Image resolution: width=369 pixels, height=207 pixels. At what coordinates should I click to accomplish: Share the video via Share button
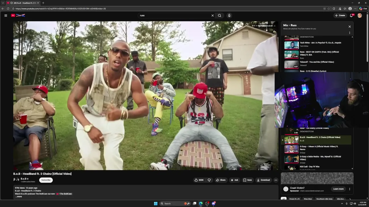point(221,180)
